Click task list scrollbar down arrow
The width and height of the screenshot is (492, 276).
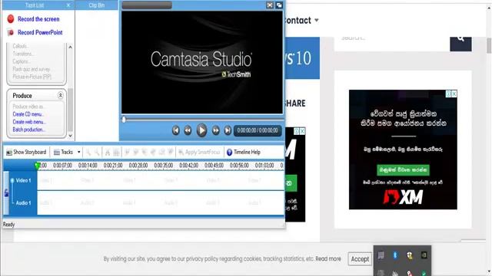[x=70, y=136]
